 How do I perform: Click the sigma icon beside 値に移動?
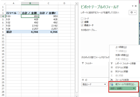pos(111,76)
